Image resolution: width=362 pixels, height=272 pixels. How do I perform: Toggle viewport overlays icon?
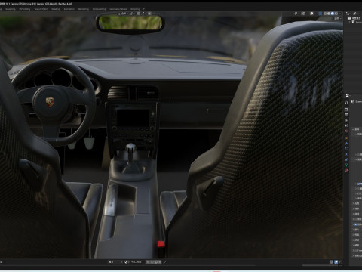[311, 14]
